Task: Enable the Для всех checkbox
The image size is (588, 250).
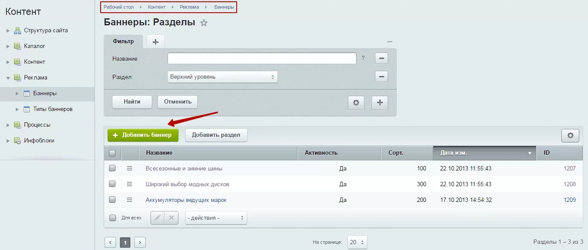Action: 112,218
